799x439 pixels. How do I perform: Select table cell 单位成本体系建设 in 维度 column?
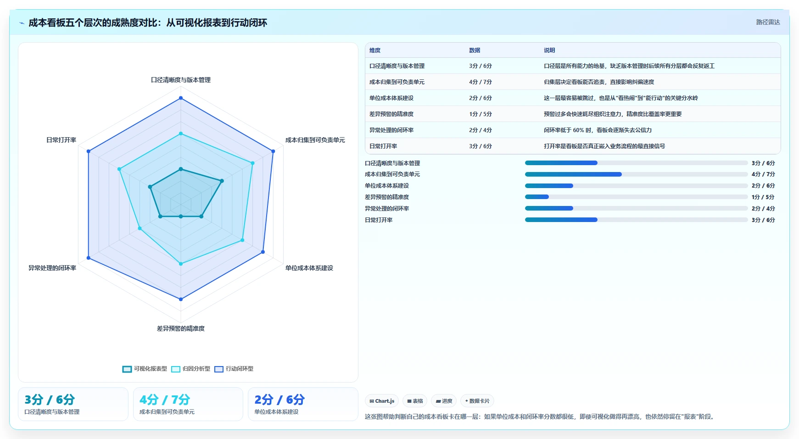[391, 98]
